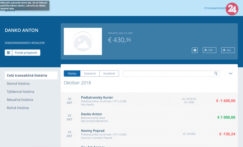Export transactions as XLS file

[x=228, y=50]
